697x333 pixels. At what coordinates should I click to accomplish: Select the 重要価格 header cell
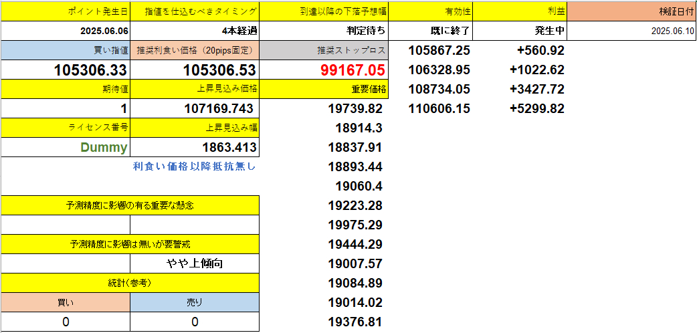click(324, 89)
